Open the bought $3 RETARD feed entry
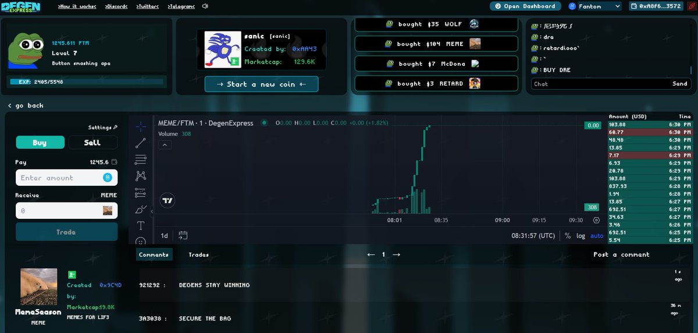Screen dimensions: 698x333 coord(436,84)
